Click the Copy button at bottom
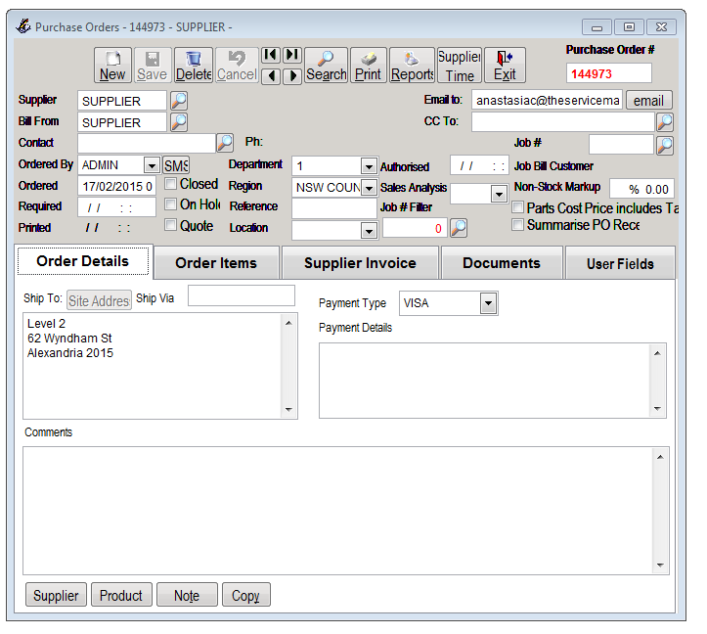Viewport: 707px width, 634px height. (x=245, y=595)
